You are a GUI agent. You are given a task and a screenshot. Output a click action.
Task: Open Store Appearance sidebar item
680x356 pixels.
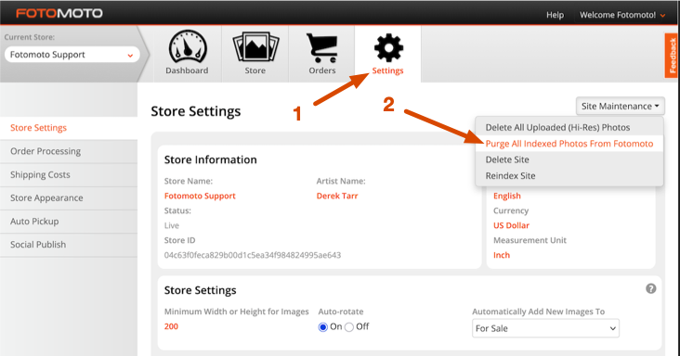(x=69, y=198)
